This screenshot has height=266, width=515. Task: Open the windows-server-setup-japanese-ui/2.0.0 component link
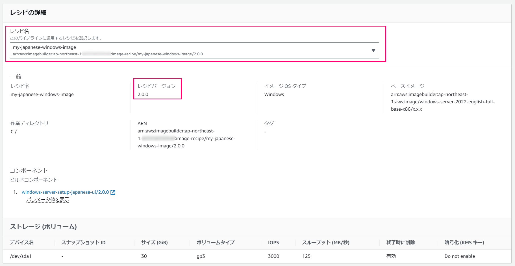tap(65, 192)
